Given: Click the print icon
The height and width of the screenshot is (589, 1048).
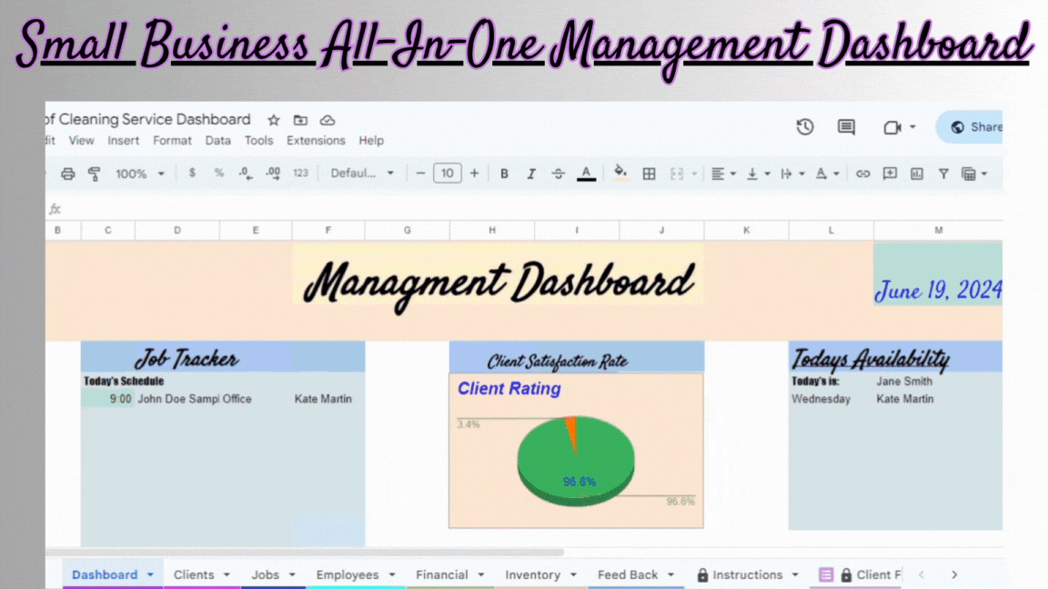Looking at the screenshot, I should coord(67,174).
